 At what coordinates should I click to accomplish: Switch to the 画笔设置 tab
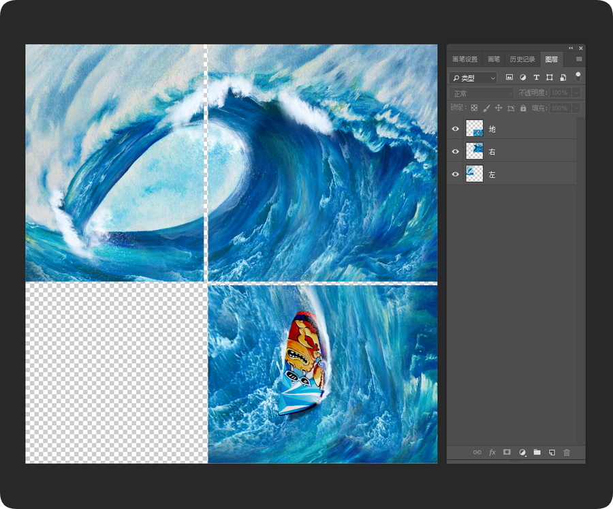[465, 59]
